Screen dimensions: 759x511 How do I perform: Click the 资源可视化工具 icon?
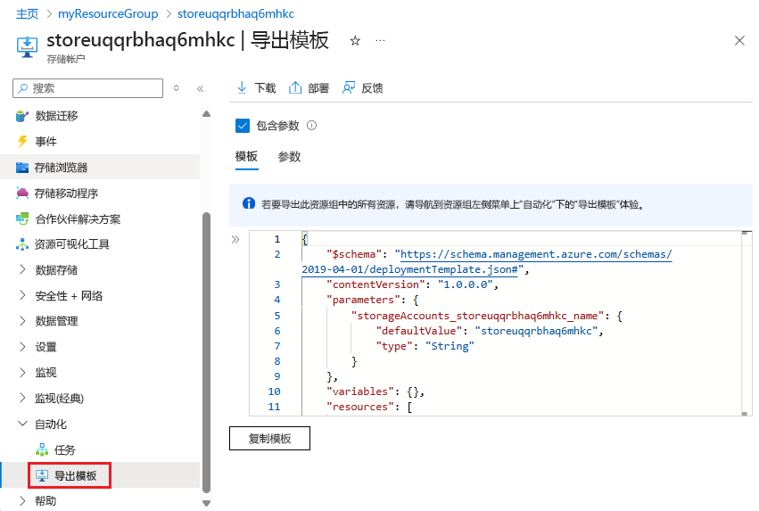tap(22, 244)
